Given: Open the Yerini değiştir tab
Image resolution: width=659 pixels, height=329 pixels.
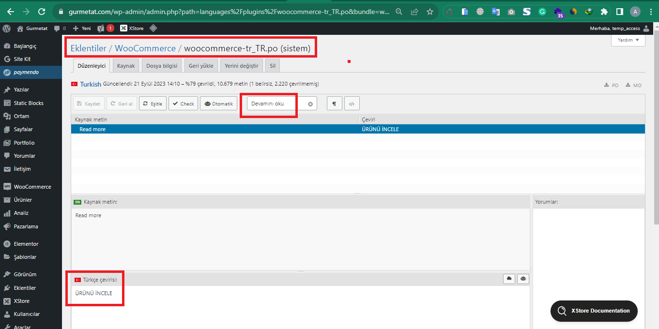Looking at the screenshot, I should point(242,66).
